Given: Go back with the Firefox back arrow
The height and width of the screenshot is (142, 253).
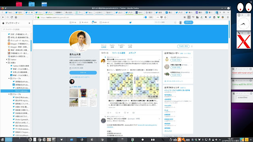Looking at the screenshot, I should coord(3,17).
